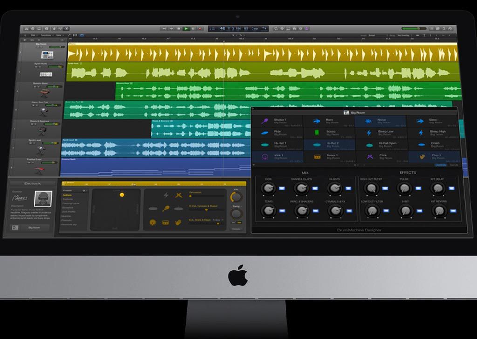Select the Snare 1 pad
Image resolution: width=477 pixels, height=339 pixels.
[329, 156]
